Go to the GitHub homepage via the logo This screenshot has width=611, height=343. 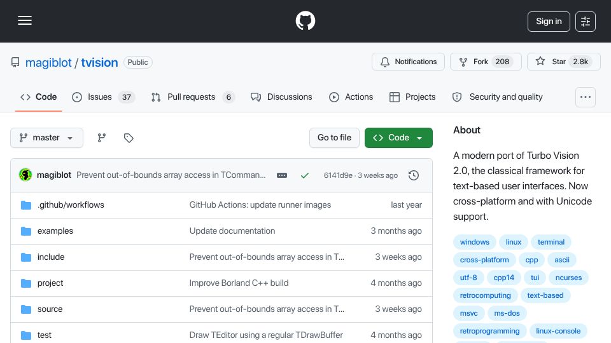coord(305,20)
